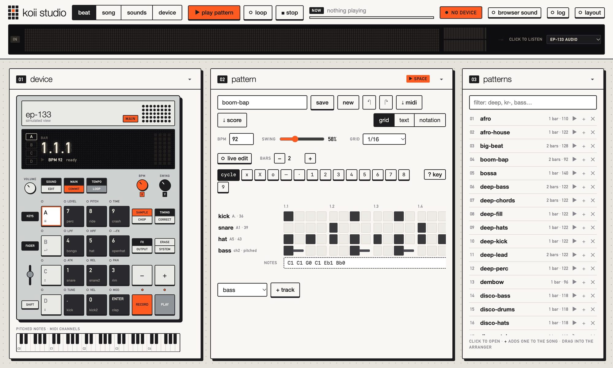Delete the bossa pattern
The width and height of the screenshot is (613, 368).
593,173
